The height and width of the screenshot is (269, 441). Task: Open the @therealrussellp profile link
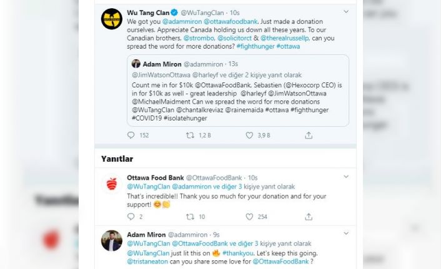click(284, 38)
